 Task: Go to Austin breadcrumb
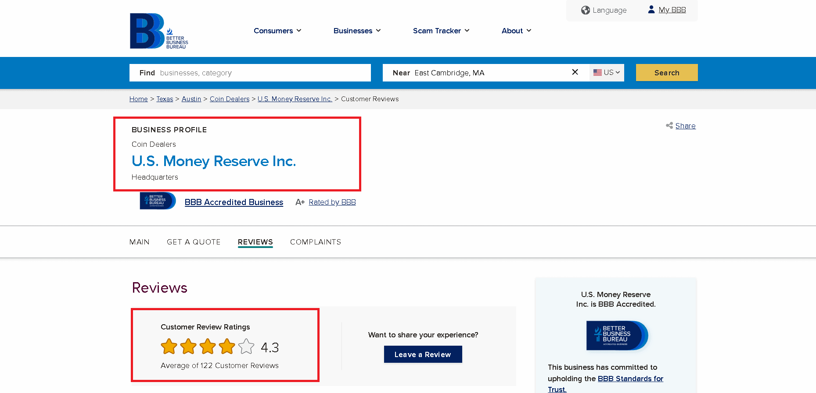click(191, 99)
